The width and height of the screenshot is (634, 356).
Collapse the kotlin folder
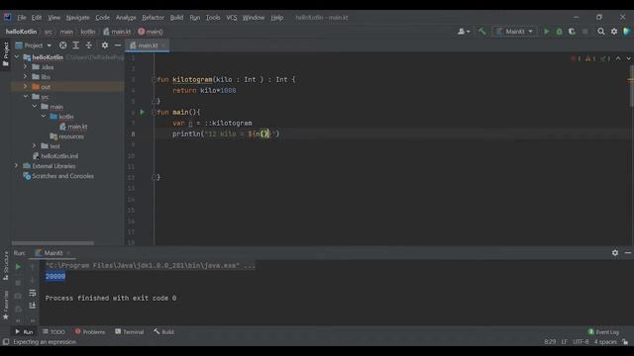pos(44,117)
